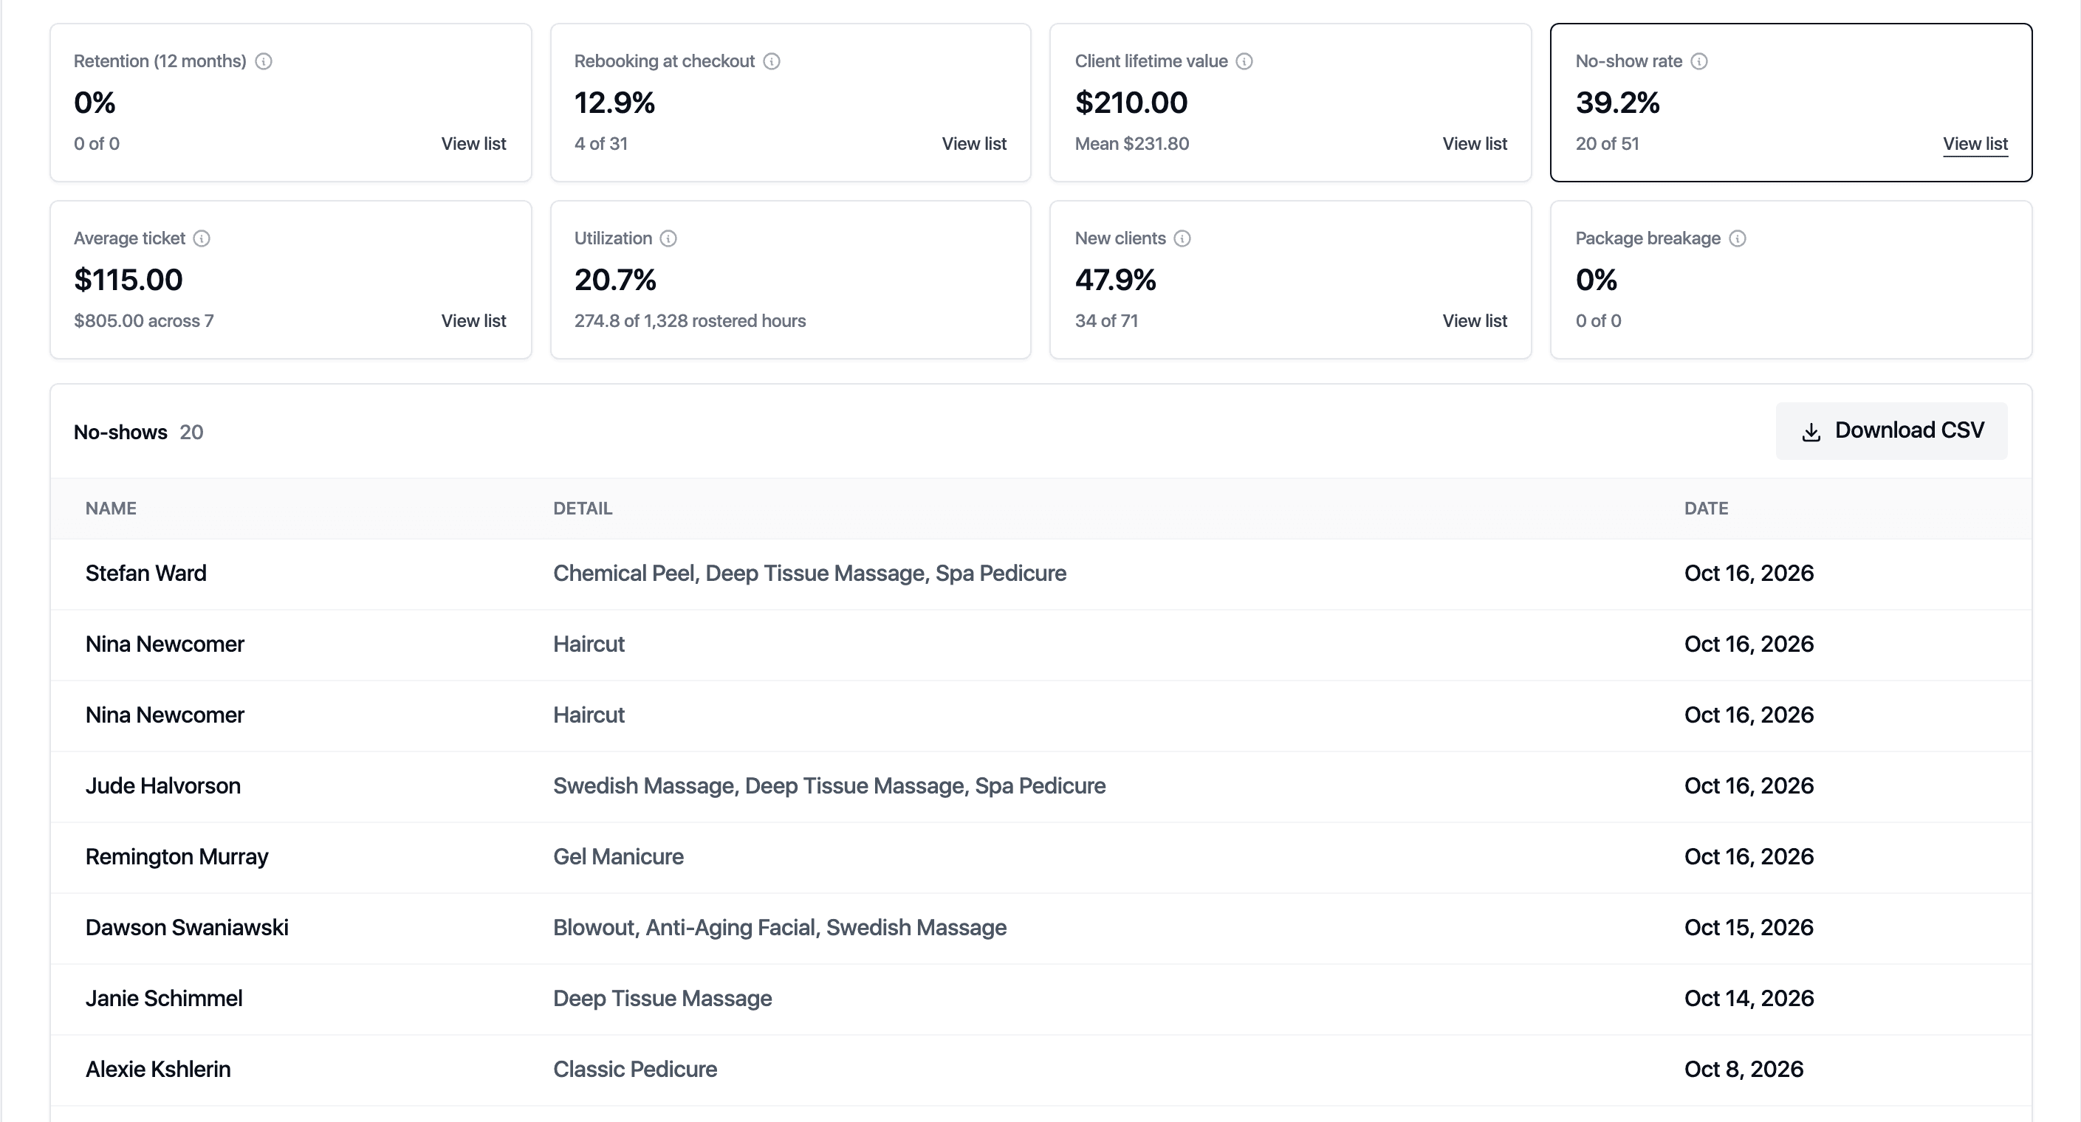Click the NAME column header
Viewport: 2081px width, 1122px height.
click(111, 508)
